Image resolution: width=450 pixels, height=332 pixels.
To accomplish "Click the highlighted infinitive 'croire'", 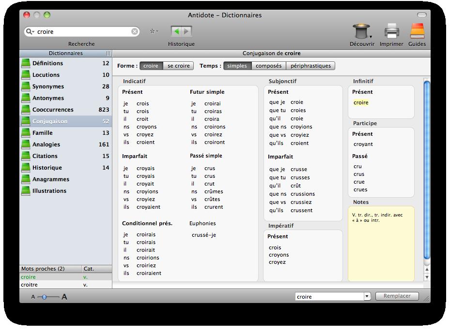I will [x=361, y=102].
